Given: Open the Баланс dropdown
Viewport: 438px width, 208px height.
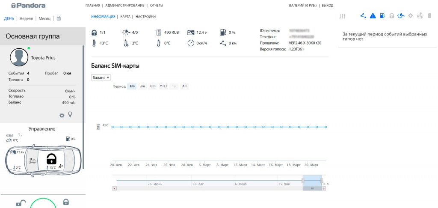Looking at the screenshot, I should coord(101,77).
